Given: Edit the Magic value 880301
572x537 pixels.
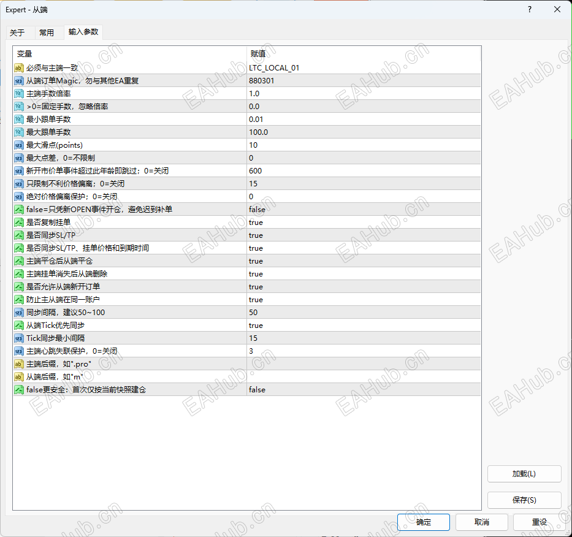Looking at the screenshot, I should click(364, 81).
